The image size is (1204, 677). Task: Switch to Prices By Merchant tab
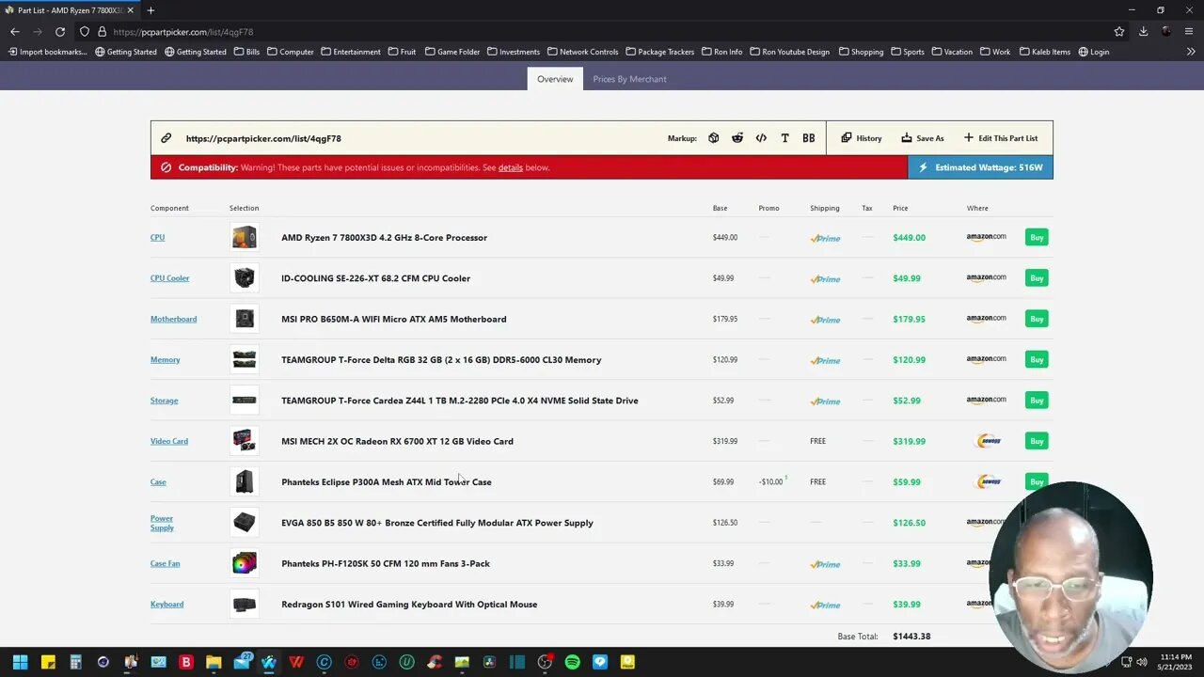tap(629, 79)
